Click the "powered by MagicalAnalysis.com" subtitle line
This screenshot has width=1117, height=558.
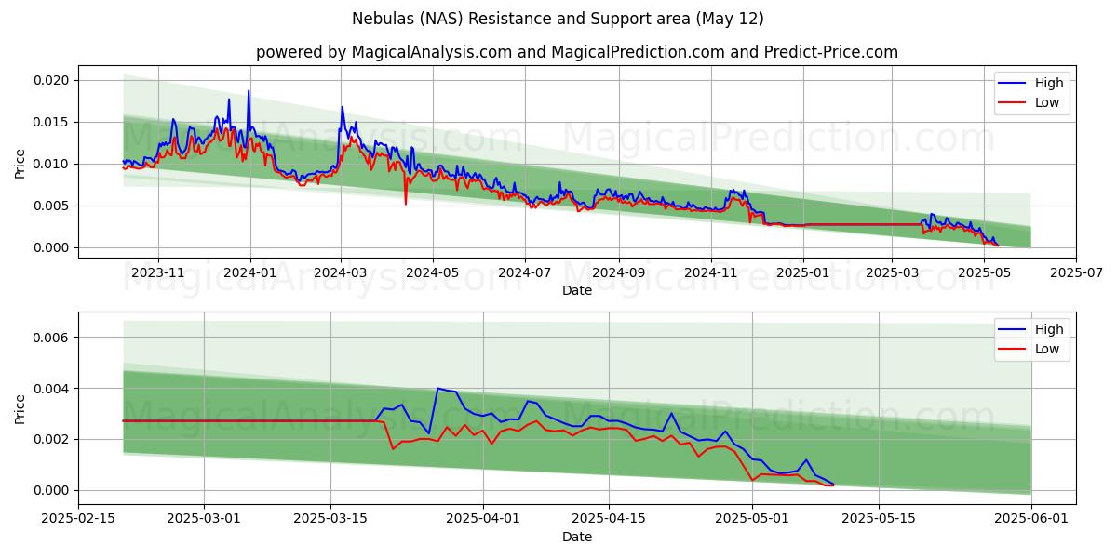tap(577, 52)
